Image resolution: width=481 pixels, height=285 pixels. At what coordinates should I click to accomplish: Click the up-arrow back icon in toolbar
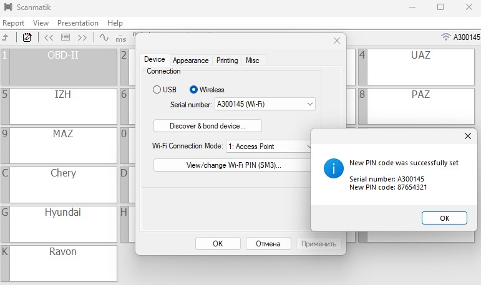click(x=5, y=37)
